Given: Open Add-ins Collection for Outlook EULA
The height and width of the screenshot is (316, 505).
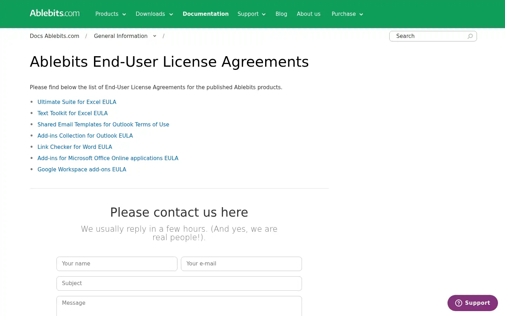Looking at the screenshot, I should point(85,136).
